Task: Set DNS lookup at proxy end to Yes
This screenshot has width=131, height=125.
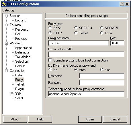Action: [x=102, y=70]
